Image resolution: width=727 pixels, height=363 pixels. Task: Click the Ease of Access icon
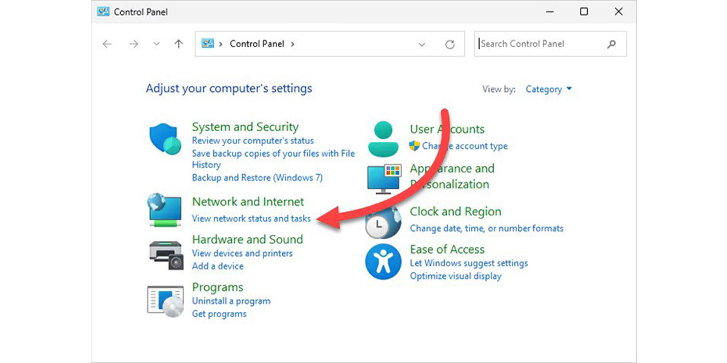[383, 262]
